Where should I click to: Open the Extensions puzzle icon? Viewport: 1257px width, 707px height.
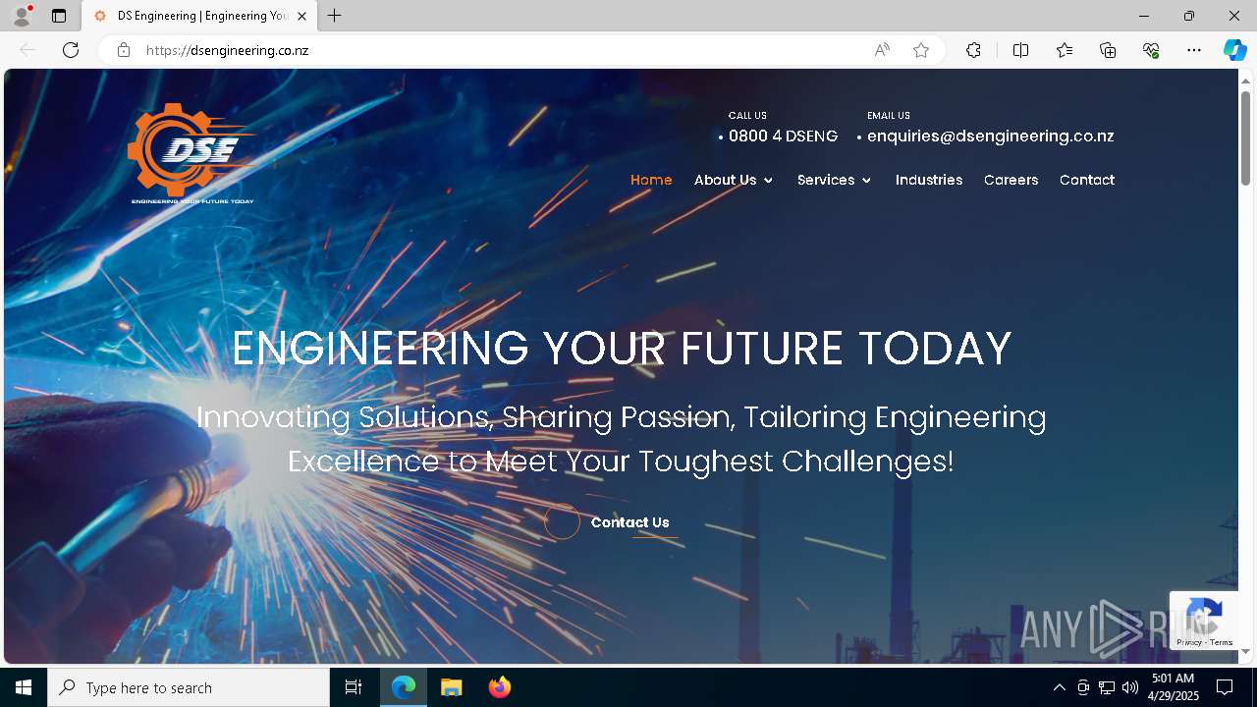[x=973, y=50]
